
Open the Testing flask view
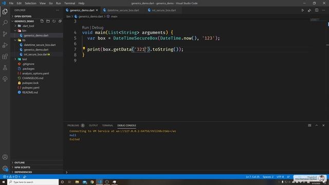coord(5,67)
